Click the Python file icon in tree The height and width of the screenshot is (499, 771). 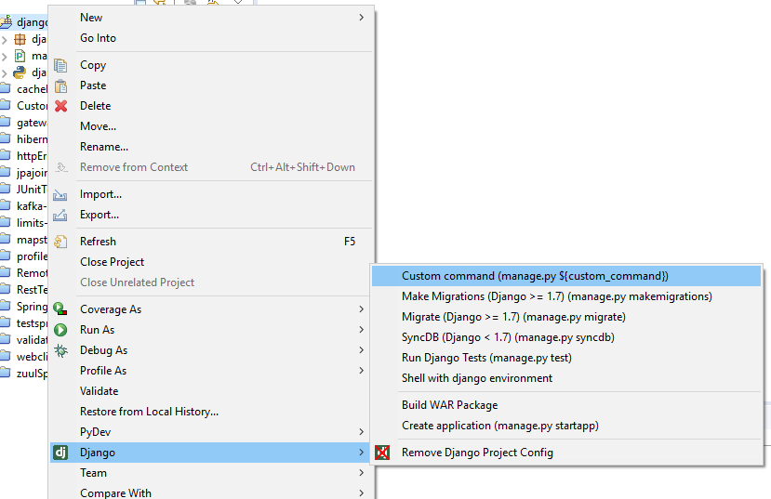pos(20,72)
